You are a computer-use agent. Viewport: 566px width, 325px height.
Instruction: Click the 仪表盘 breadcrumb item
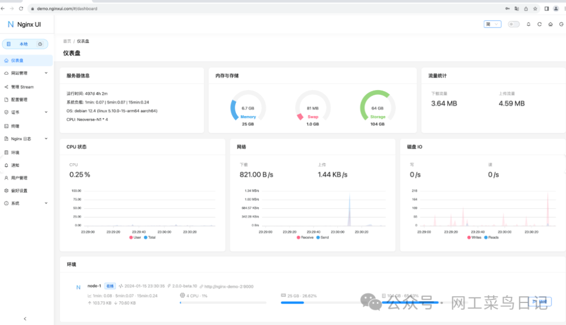coord(83,41)
